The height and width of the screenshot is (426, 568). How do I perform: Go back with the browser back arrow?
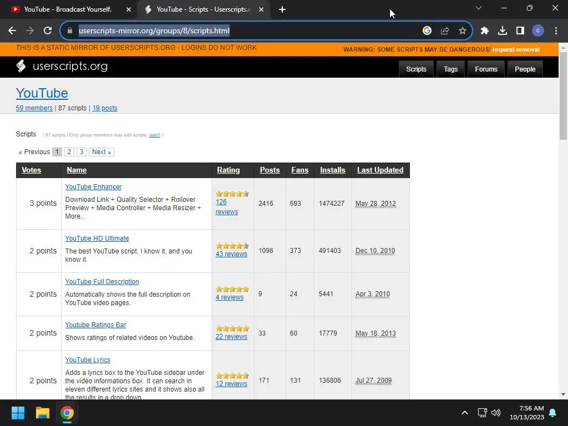point(12,31)
